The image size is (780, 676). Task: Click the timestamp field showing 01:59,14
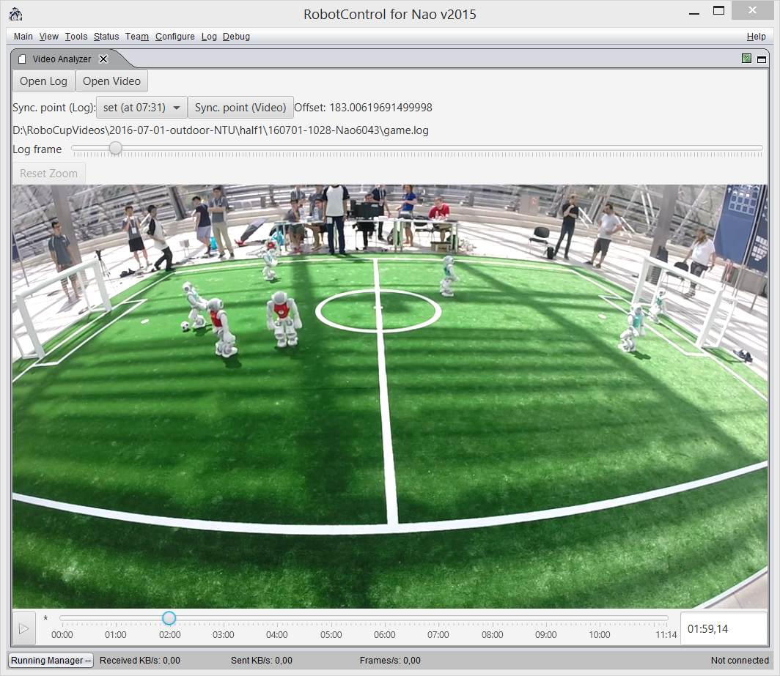click(722, 628)
